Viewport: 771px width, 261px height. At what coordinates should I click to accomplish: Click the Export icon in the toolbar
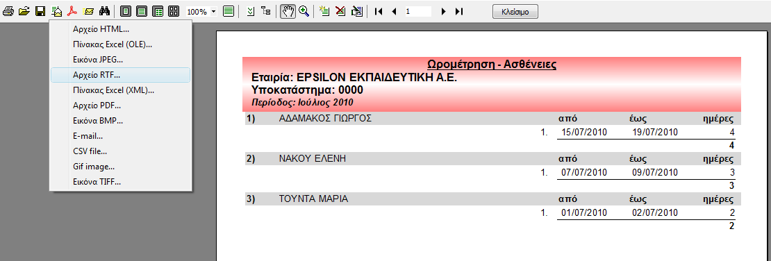tap(57, 11)
